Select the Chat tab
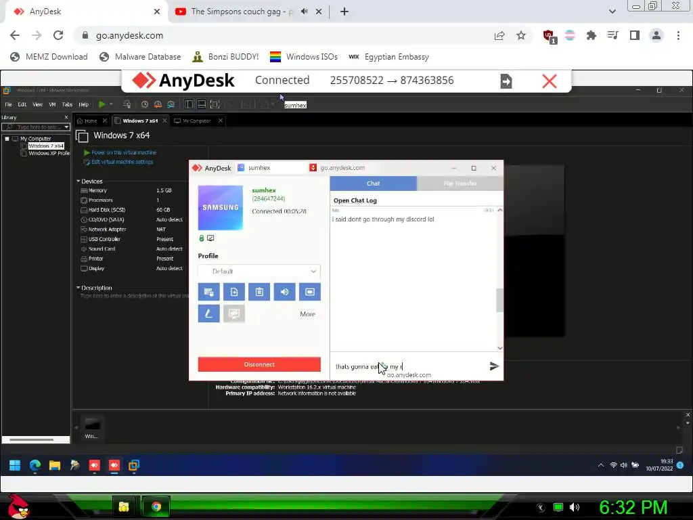The height and width of the screenshot is (520, 693). click(x=373, y=183)
